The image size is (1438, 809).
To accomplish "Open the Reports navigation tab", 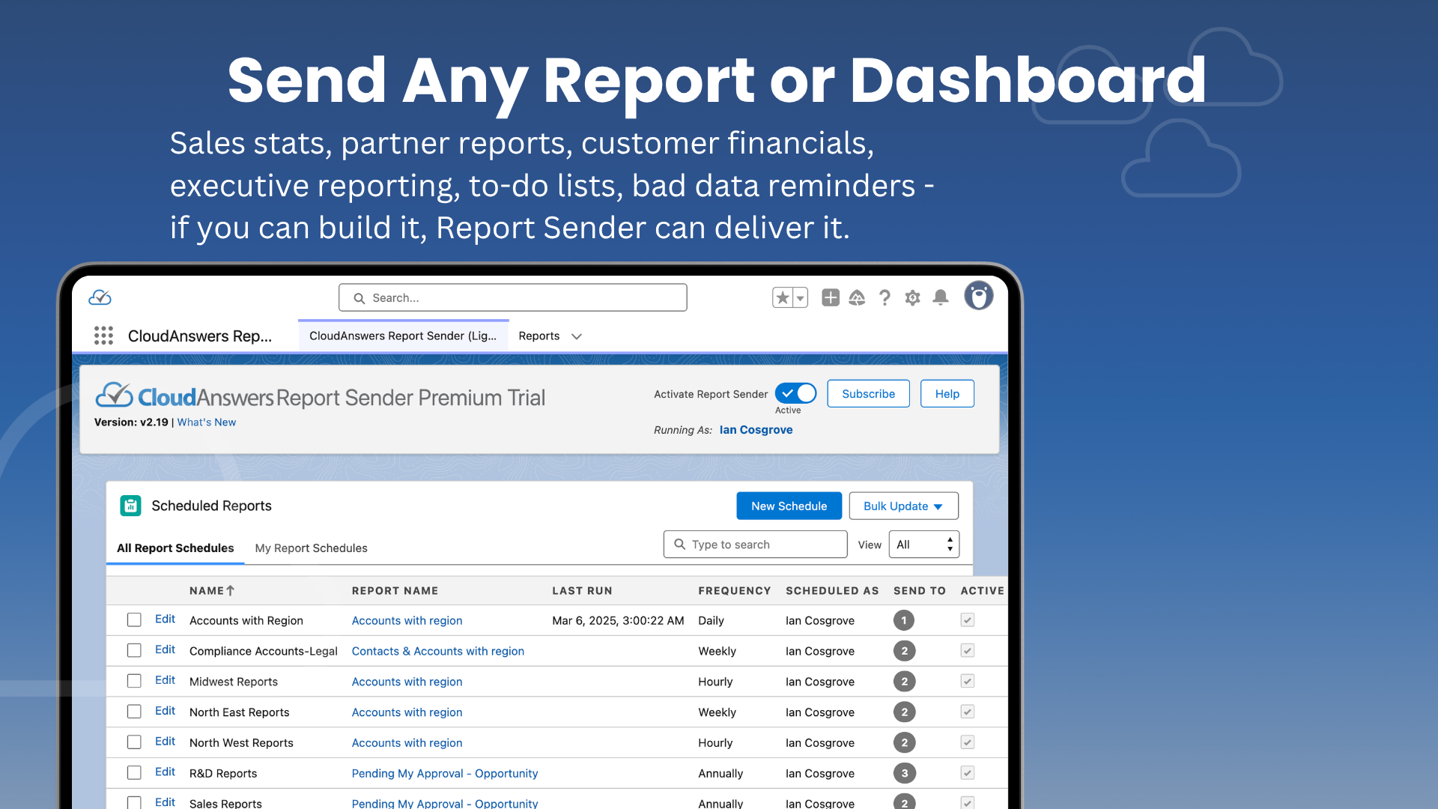I will tap(539, 336).
